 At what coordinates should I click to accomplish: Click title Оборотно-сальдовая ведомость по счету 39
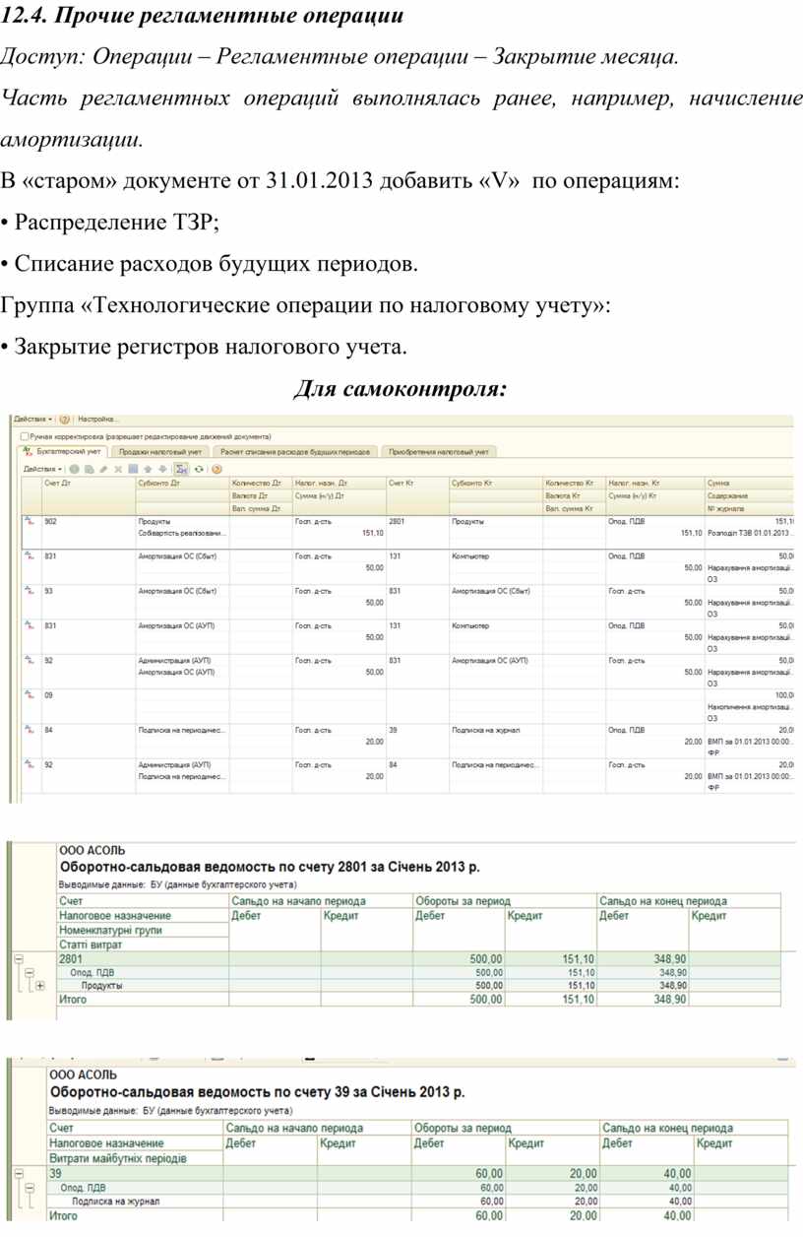pyautogui.click(x=257, y=1092)
